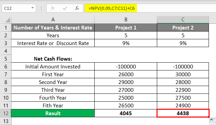The image size is (216, 125).
Task: Select row 5 header
Action: pyautogui.click(x=6, y=59)
